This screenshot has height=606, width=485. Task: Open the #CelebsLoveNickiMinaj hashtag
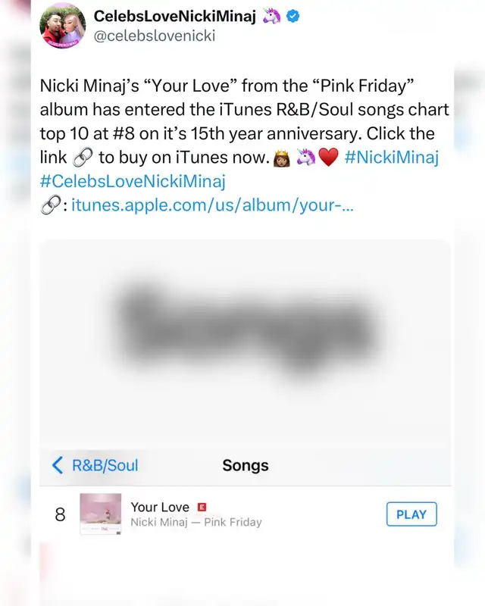[x=133, y=181]
